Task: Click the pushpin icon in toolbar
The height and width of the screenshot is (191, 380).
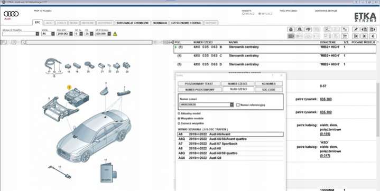Action: coord(356,30)
